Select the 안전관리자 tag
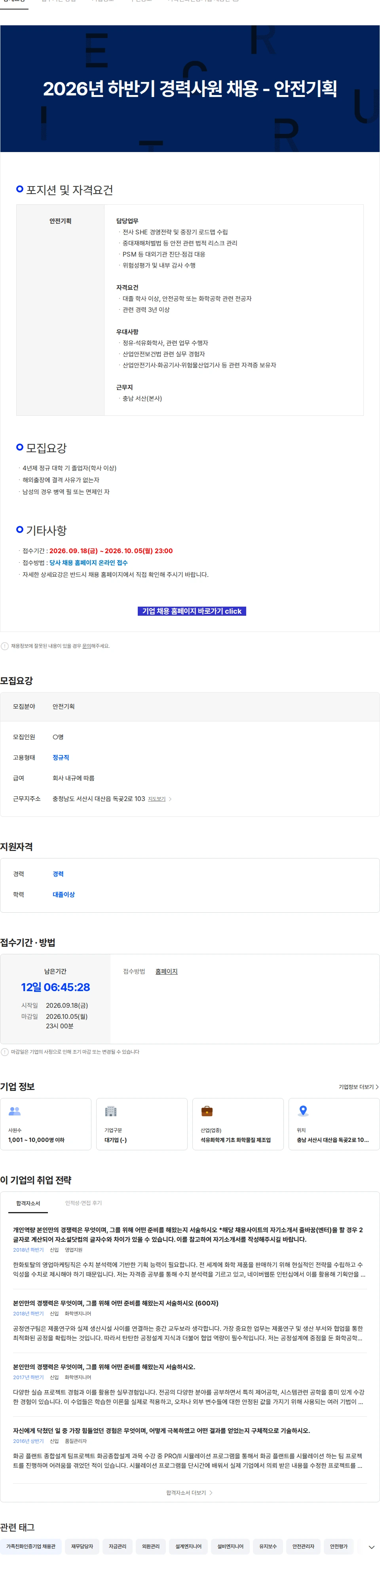Viewport: 380px width, 1572px height. pos(303,1546)
